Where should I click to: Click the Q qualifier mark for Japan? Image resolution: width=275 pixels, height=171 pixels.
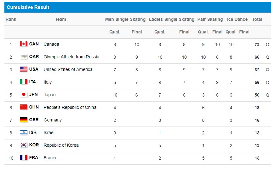coord(267,95)
